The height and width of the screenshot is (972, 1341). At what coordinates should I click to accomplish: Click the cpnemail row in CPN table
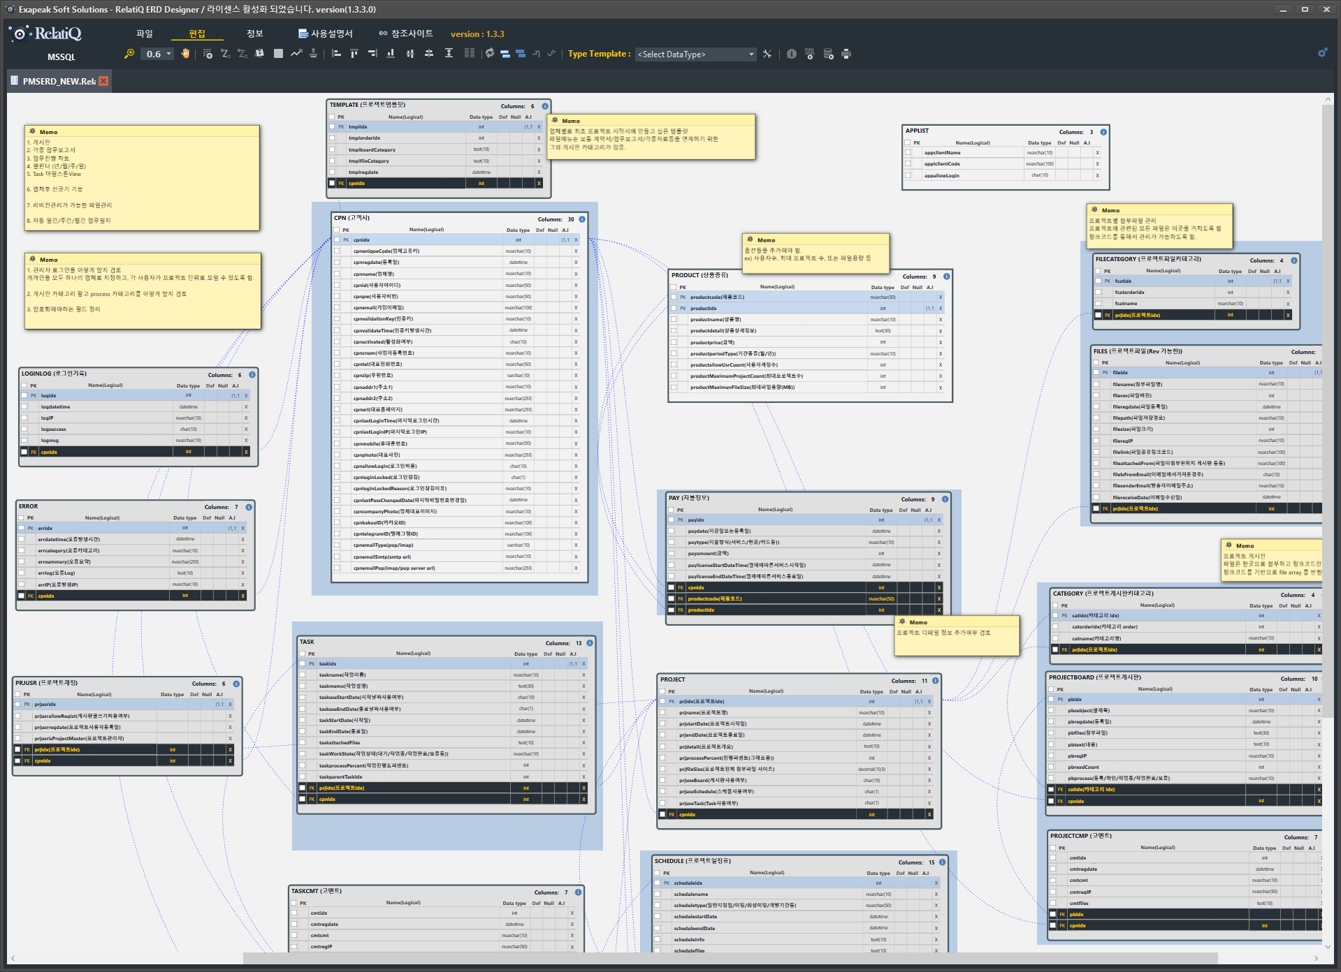[458, 307]
